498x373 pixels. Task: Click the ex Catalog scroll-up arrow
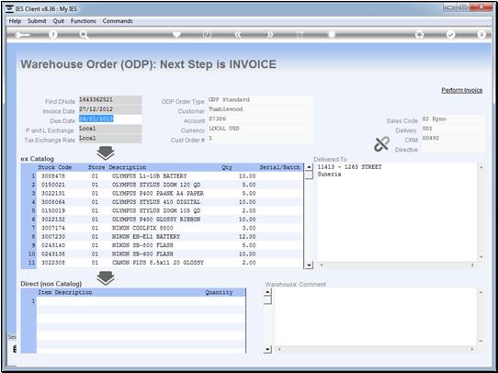309,167
